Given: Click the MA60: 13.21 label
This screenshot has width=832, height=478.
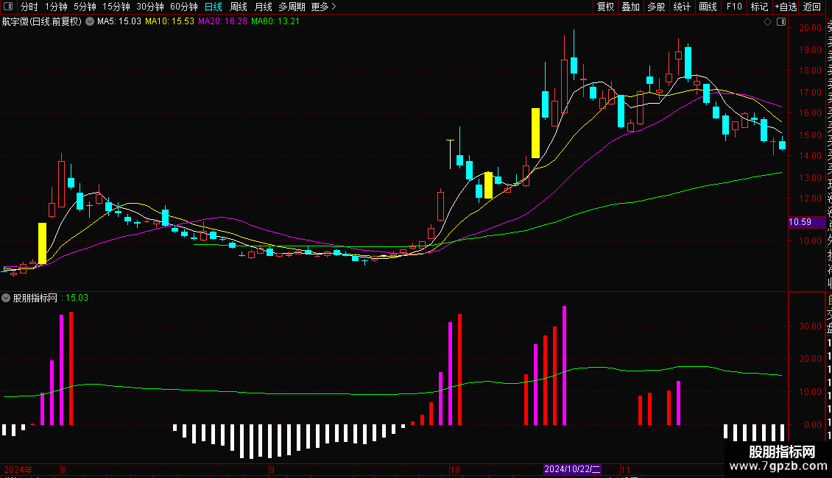Looking at the screenshot, I should pyautogui.click(x=275, y=21).
